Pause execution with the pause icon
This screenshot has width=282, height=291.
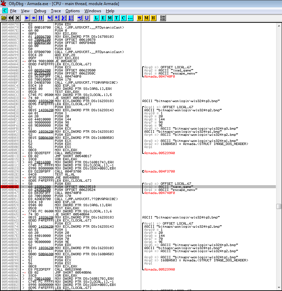[40, 18]
